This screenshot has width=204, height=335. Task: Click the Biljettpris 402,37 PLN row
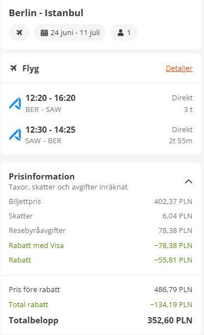pos(101,201)
